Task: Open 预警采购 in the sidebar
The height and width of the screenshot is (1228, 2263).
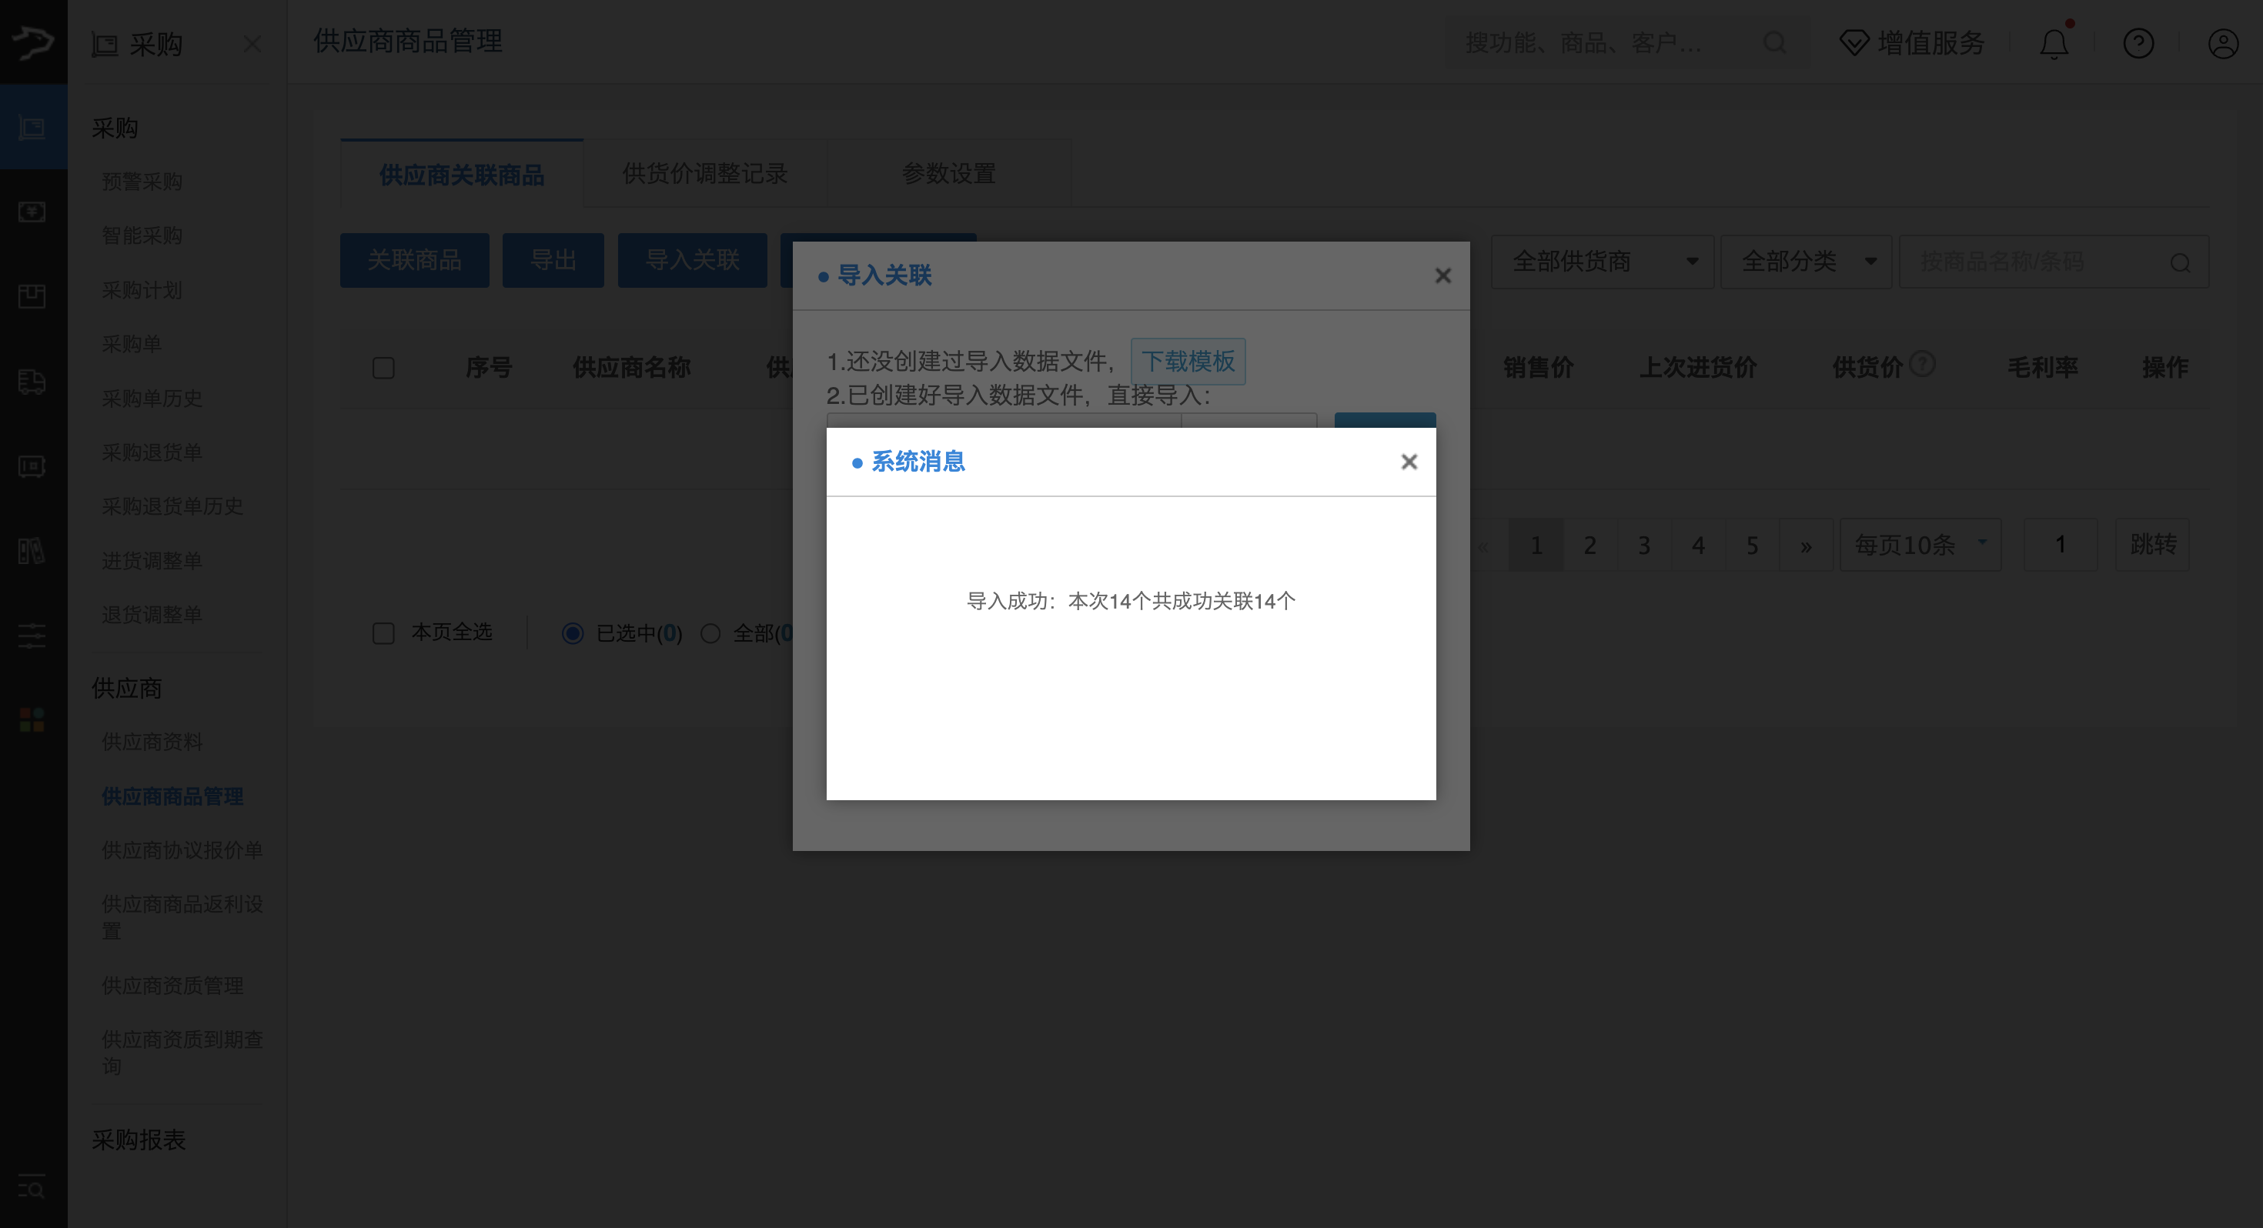Action: click(x=142, y=182)
